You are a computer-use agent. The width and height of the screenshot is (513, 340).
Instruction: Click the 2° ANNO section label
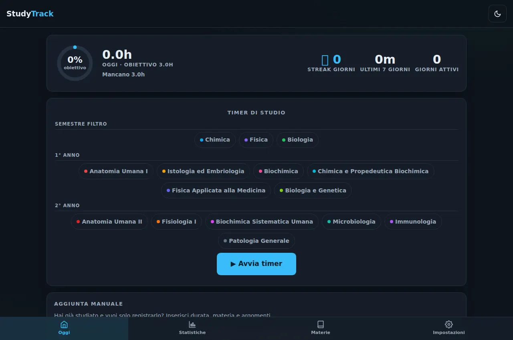point(67,206)
